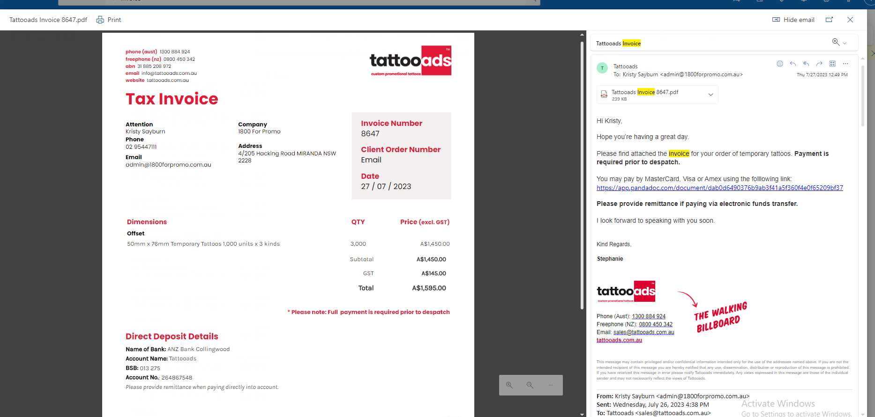
Task: Select the BSB 013 275 text
Action: (x=143, y=368)
